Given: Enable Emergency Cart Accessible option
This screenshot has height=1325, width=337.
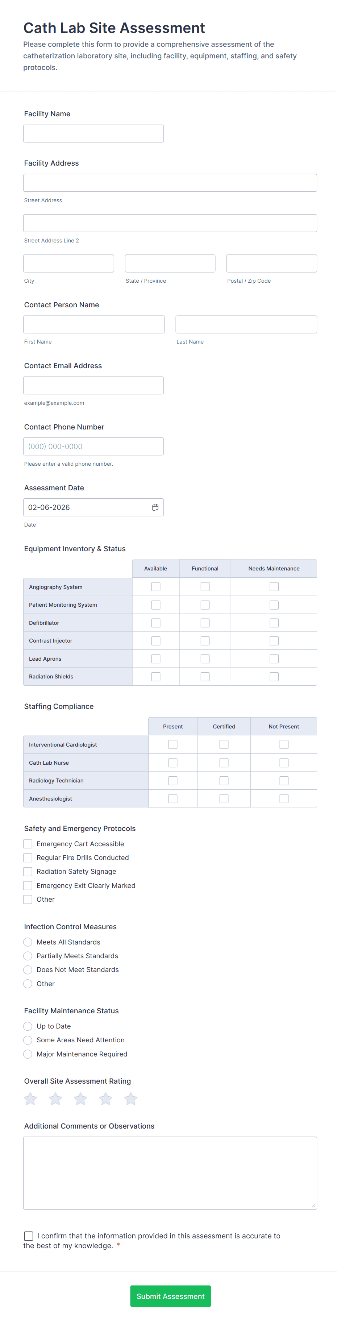Looking at the screenshot, I should click(x=28, y=844).
